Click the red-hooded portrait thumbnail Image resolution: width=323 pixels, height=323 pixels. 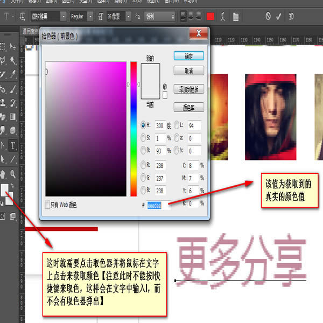(270, 117)
